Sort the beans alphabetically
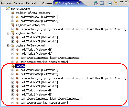129x107 pixels. coord(96,3)
